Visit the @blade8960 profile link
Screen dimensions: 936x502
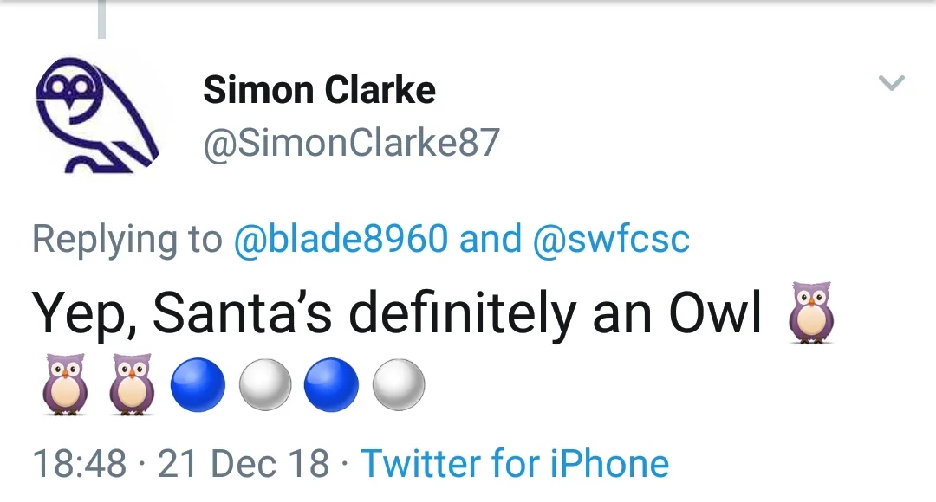[x=341, y=239]
